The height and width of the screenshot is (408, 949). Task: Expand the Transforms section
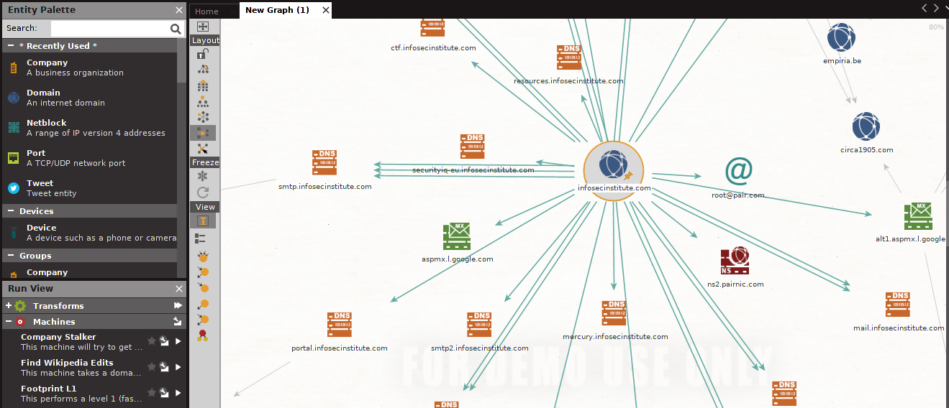[x=9, y=306]
